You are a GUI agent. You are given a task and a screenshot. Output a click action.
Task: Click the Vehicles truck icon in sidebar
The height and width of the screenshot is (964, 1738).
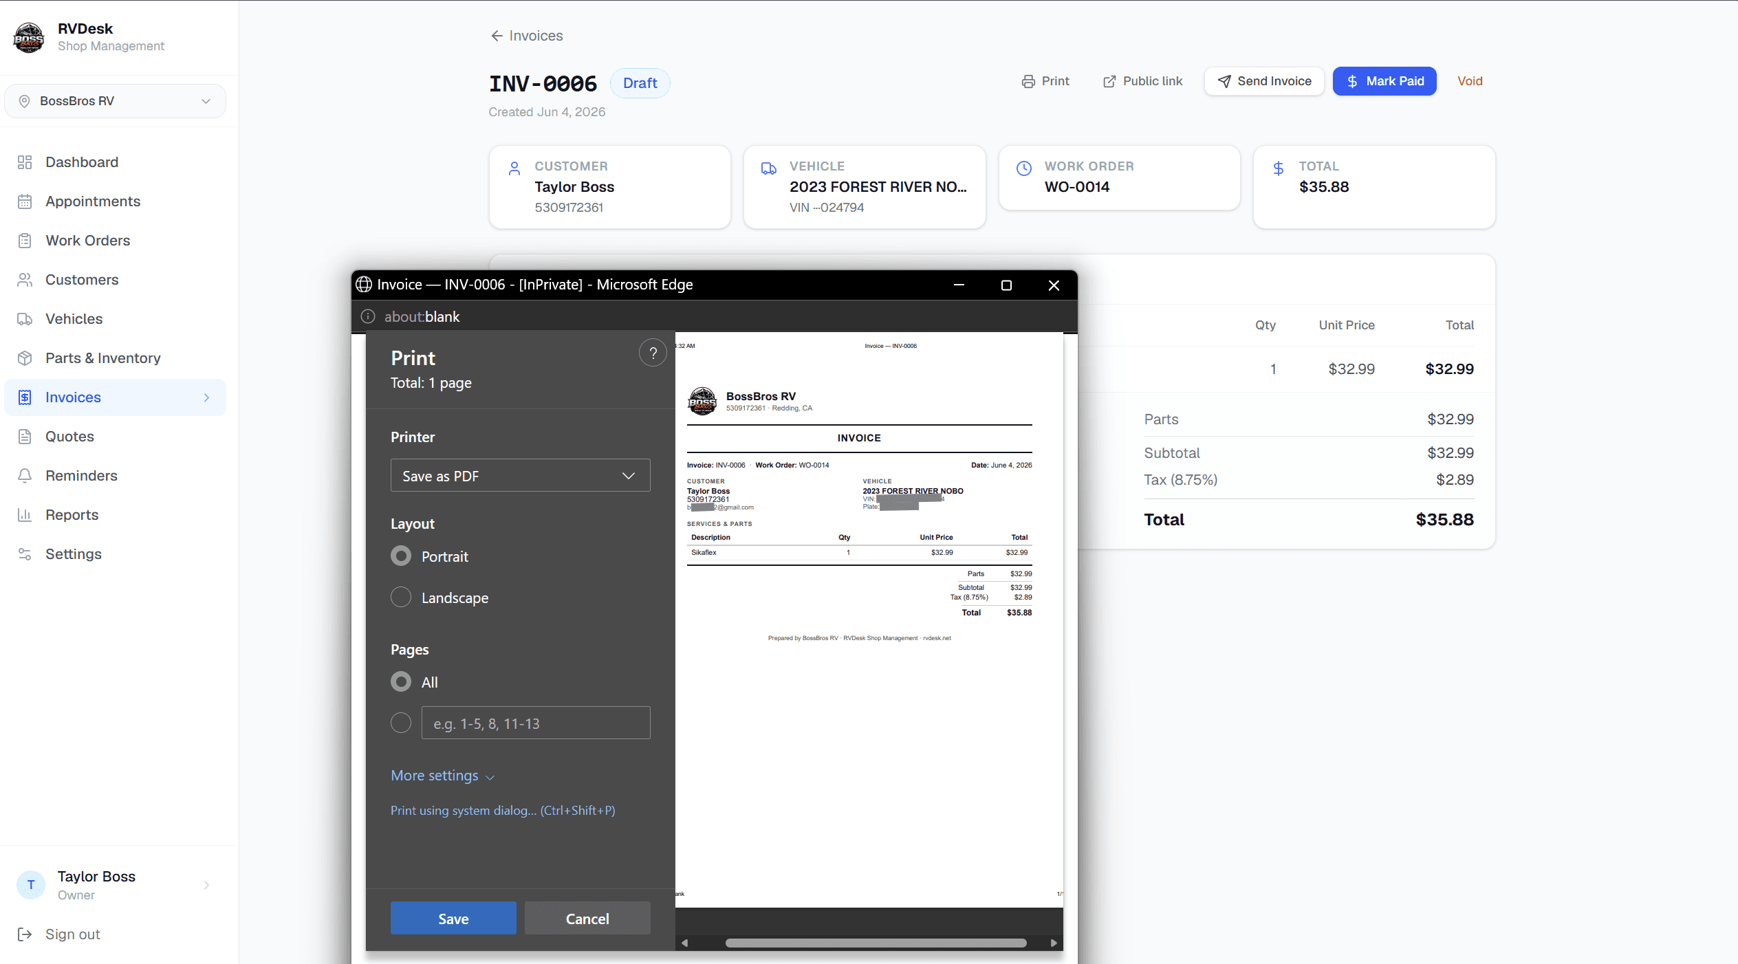tap(25, 319)
